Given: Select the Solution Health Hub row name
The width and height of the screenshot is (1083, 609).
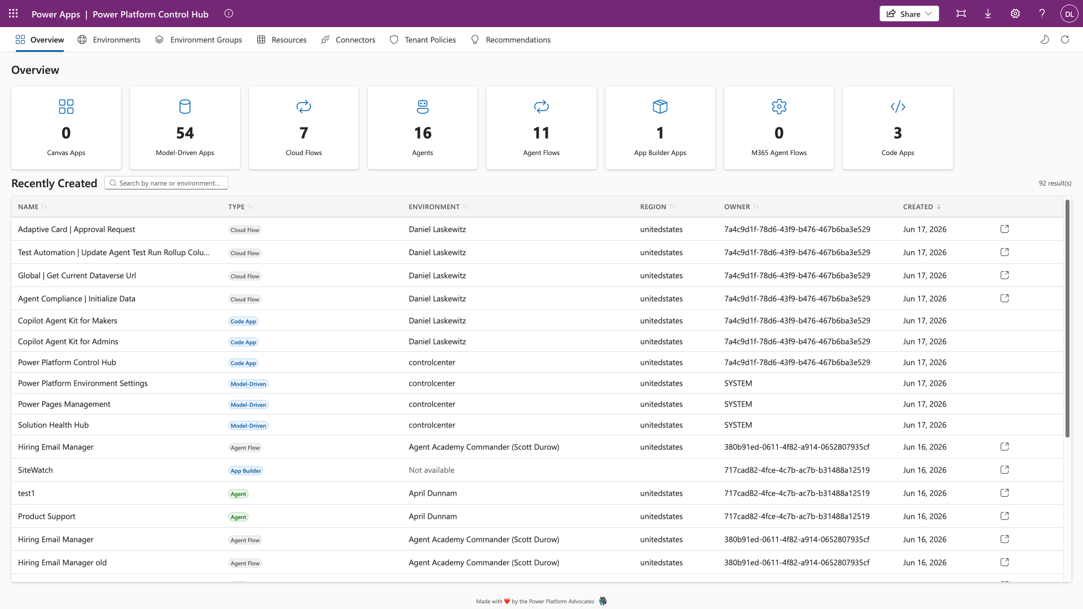Looking at the screenshot, I should click(x=54, y=425).
